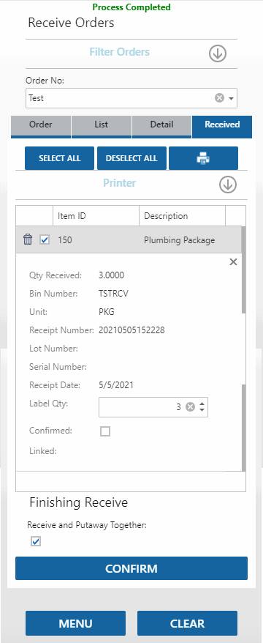Check the Confirmed checkbox
263x643 pixels.
[x=105, y=431]
